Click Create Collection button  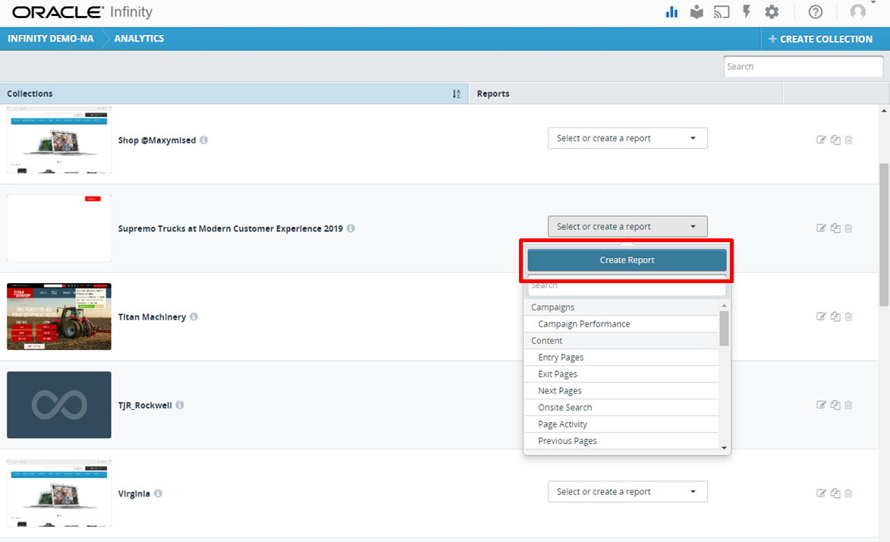click(x=820, y=39)
